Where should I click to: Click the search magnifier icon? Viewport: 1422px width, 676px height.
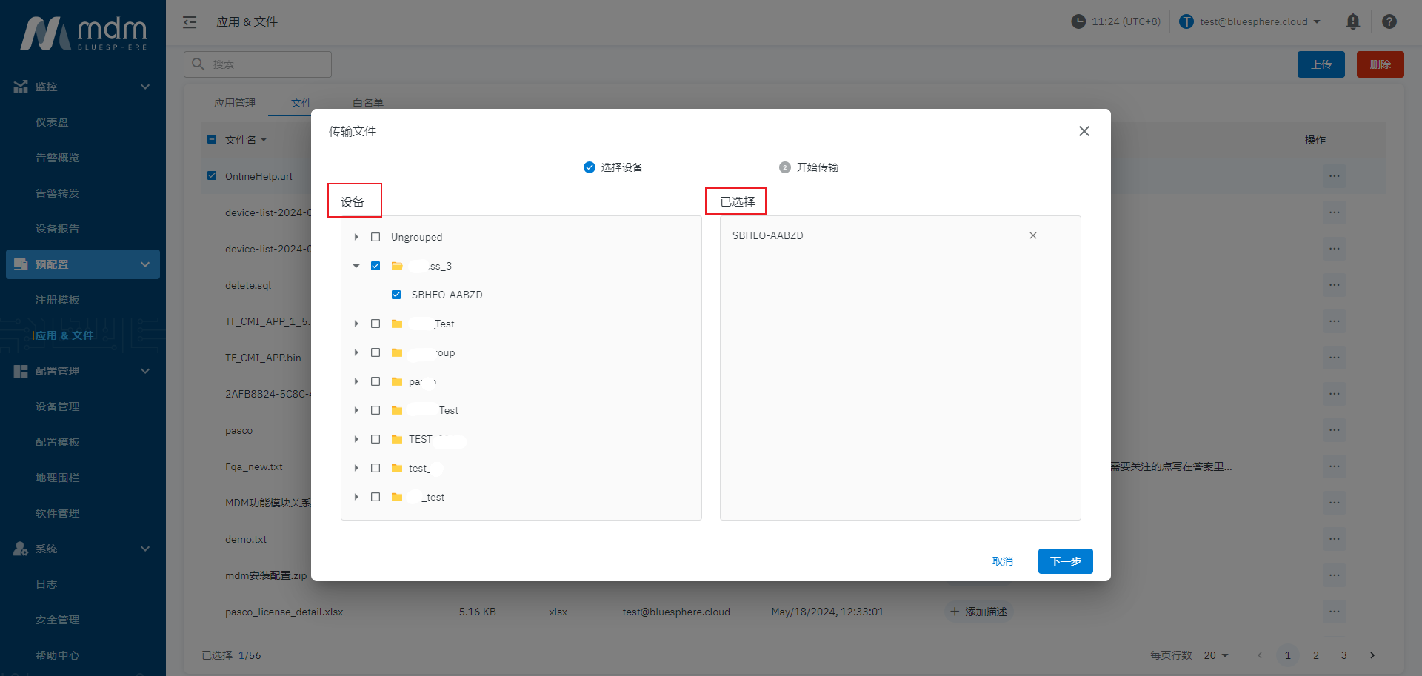[198, 64]
